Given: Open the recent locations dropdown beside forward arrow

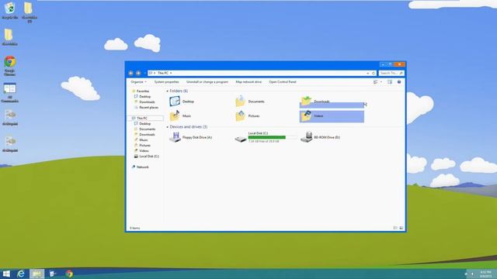Looking at the screenshot, I should [x=145, y=73].
